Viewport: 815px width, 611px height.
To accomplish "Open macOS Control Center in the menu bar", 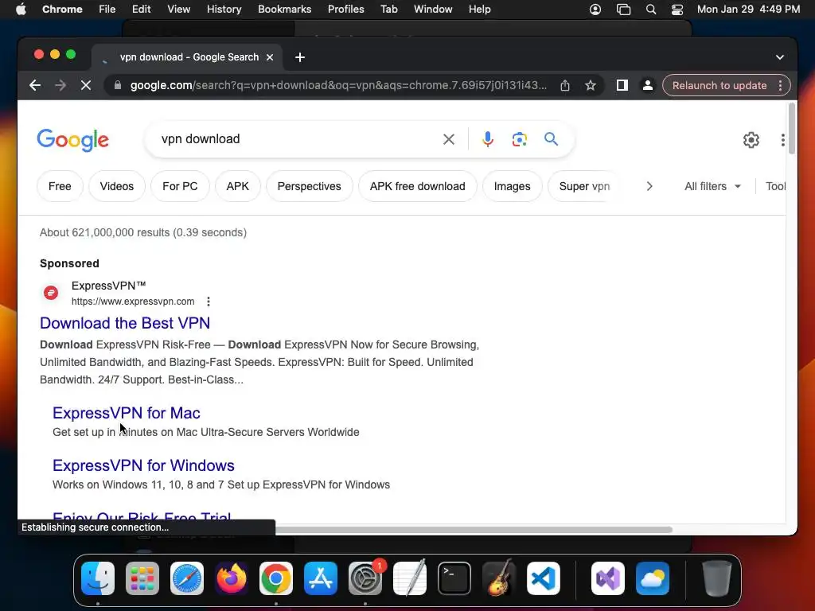I will click(x=677, y=10).
